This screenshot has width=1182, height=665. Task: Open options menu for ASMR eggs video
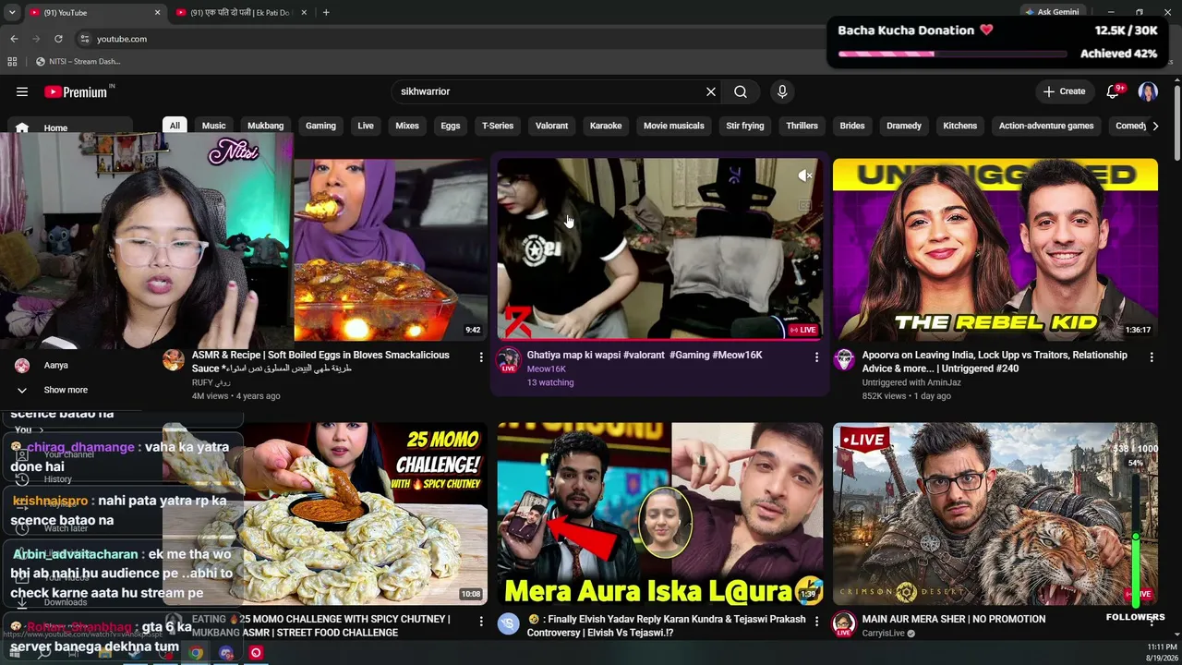481,357
